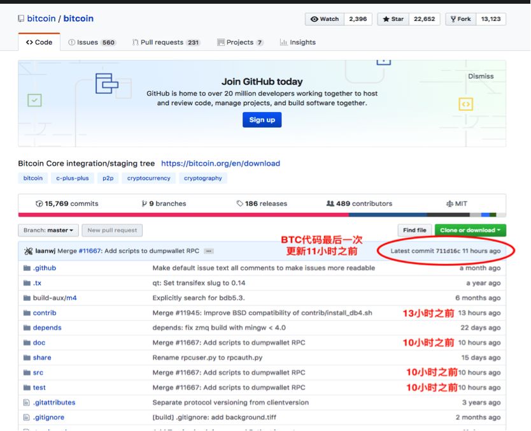Select the cryptography topic tag

click(203, 178)
